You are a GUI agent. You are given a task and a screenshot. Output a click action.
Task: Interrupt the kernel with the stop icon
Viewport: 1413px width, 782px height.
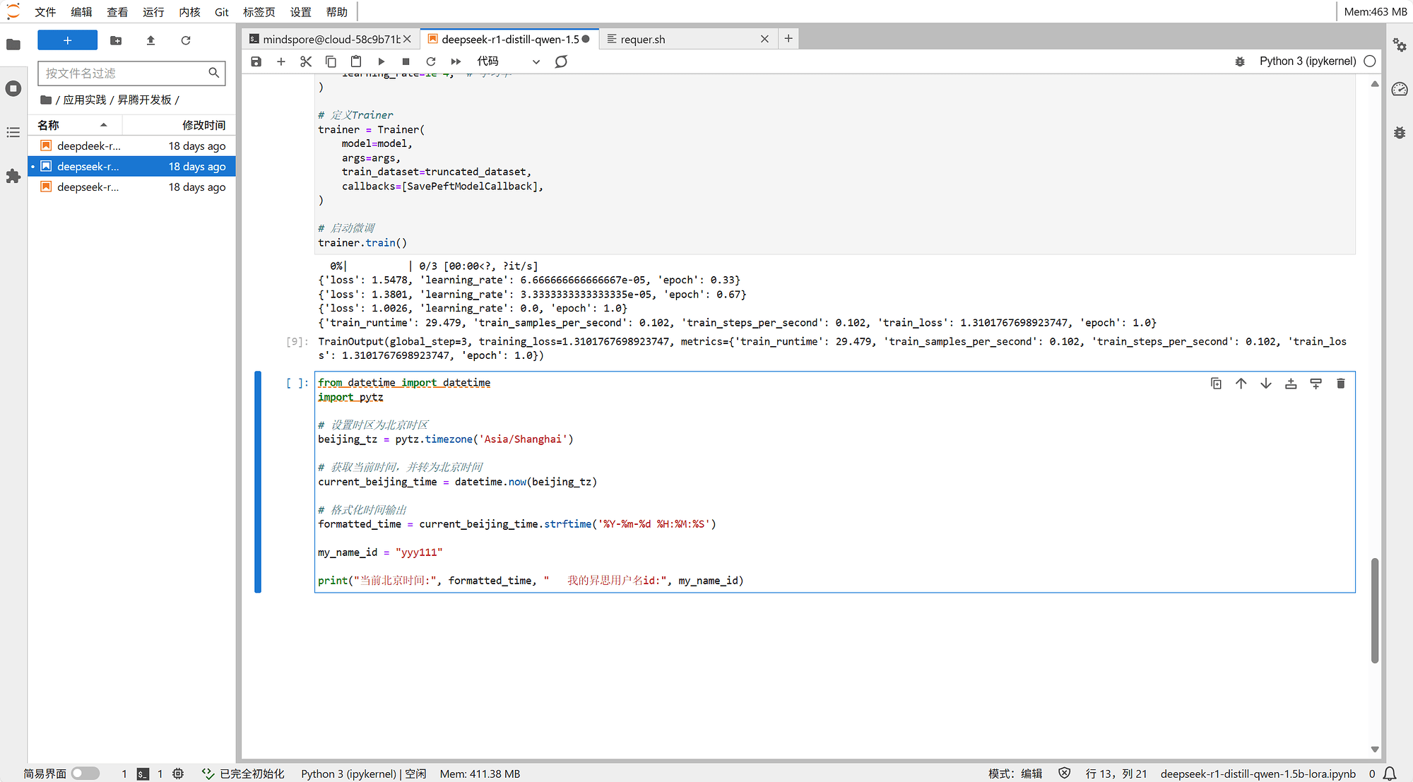click(x=406, y=61)
